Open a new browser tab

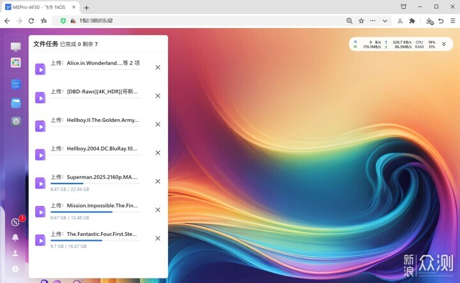coord(86,8)
